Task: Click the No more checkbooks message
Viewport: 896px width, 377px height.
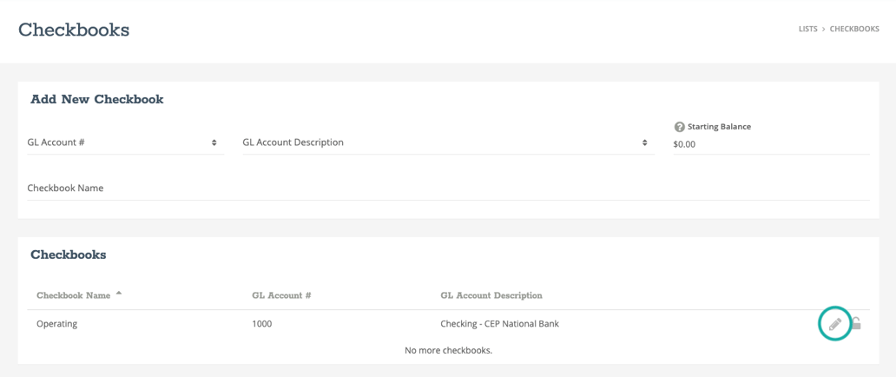Action: (x=448, y=350)
